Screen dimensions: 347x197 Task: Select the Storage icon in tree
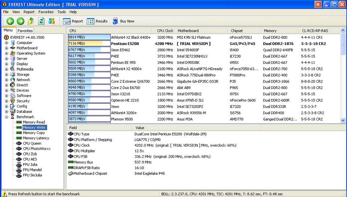point(13,75)
